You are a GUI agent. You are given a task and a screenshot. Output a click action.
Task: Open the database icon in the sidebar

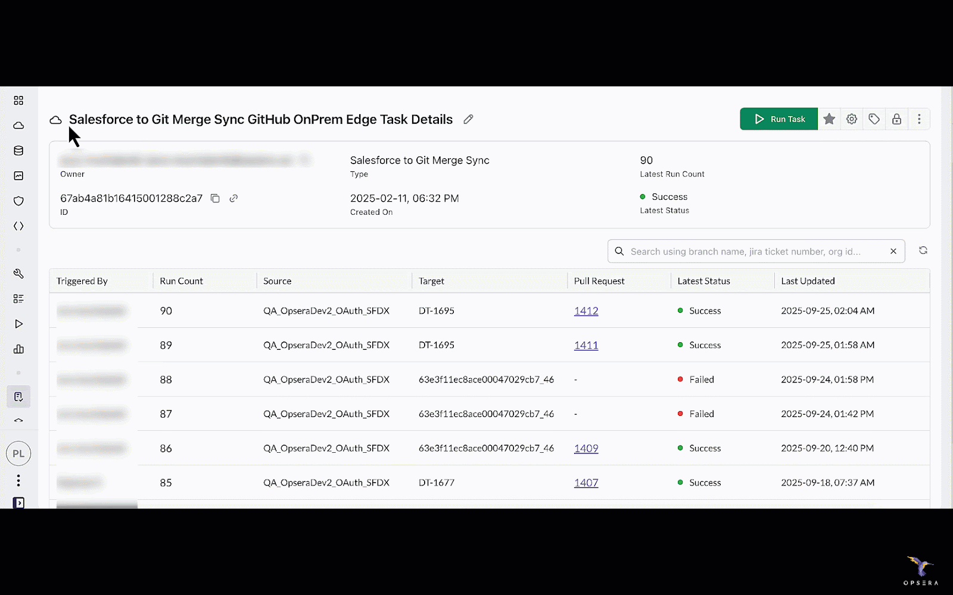(x=18, y=151)
